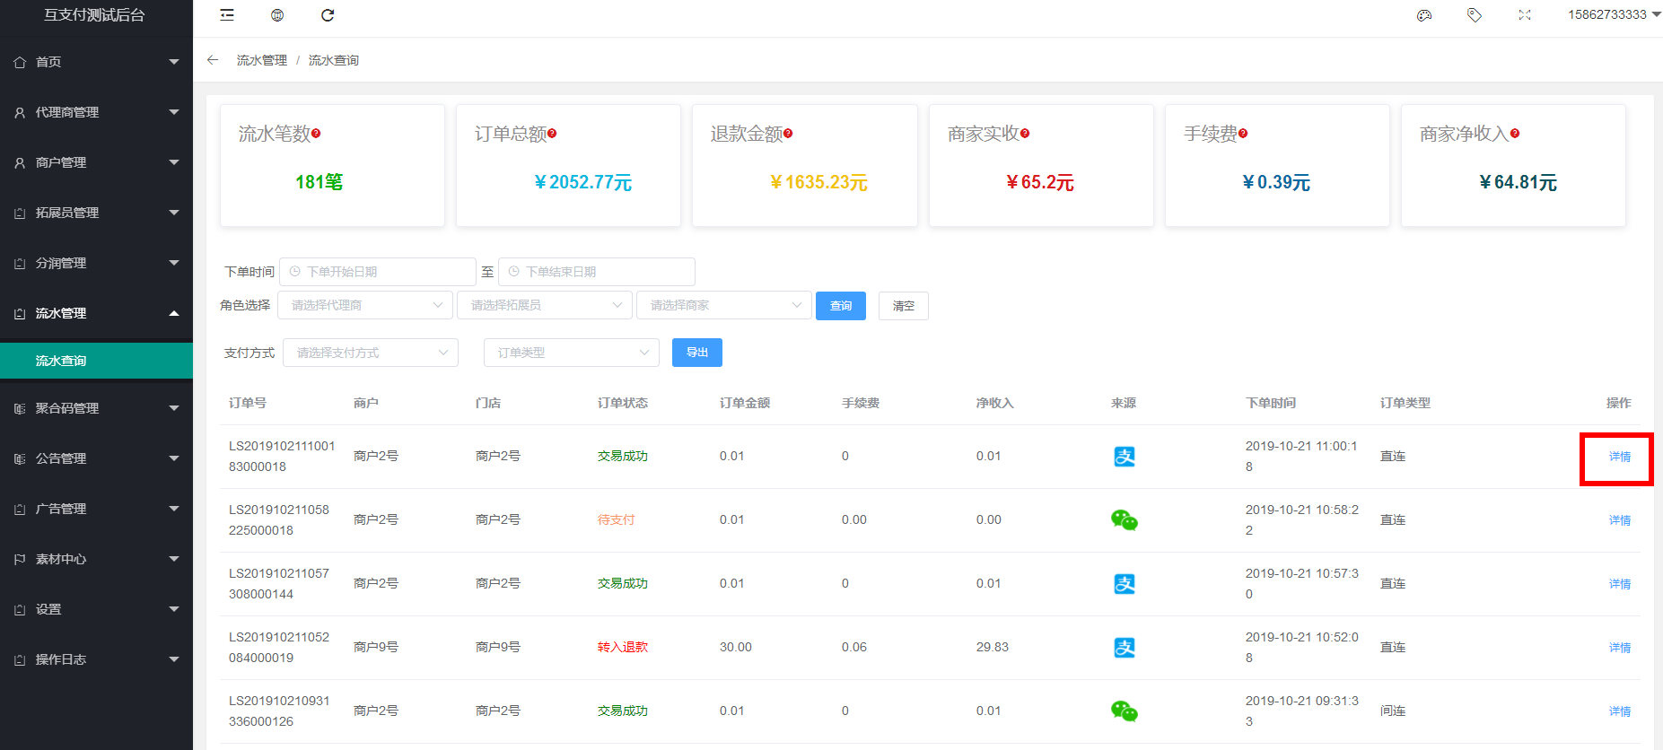Select the 流水查询 submenu item

coord(96,361)
